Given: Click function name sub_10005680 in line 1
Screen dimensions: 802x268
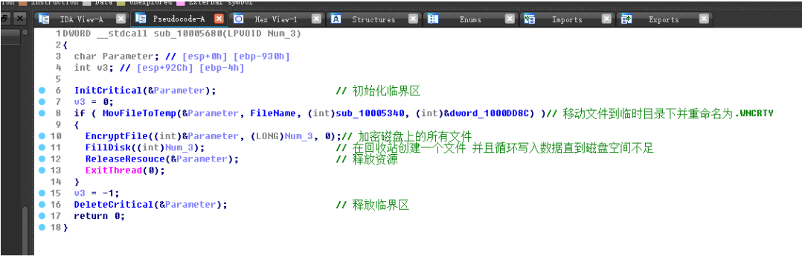Looking at the screenshot, I should (x=187, y=33).
